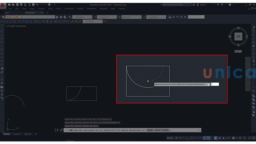The width and height of the screenshot is (256, 144).
Task: Click the E compass direction on ViewCube
Action: coord(247,36)
